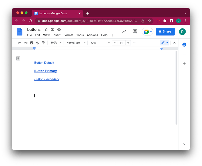Click the blue Share button
This screenshot has height=166, width=202.
tap(165, 32)
